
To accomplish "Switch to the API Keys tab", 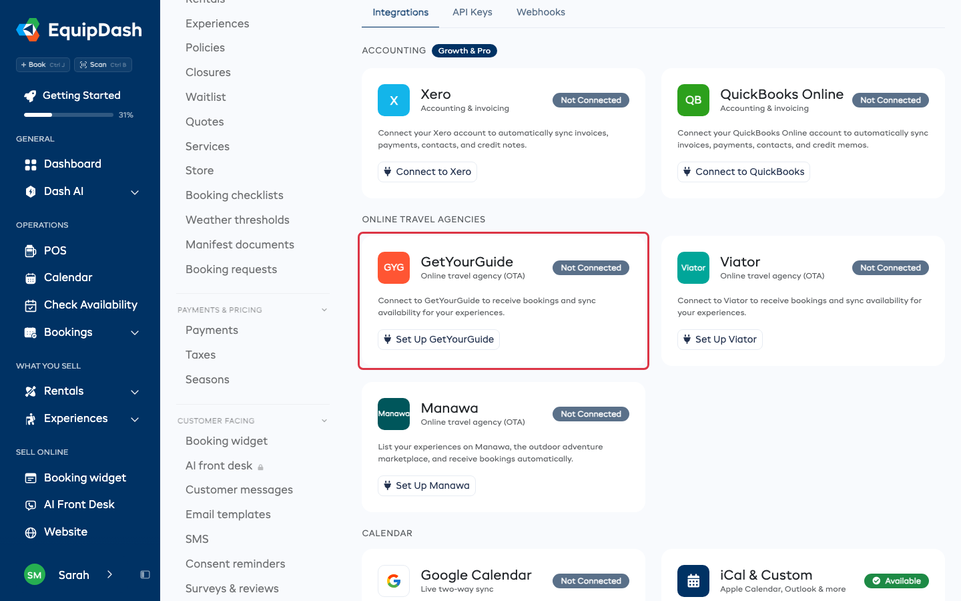I will pyautogui.click(x=472, y=12).
